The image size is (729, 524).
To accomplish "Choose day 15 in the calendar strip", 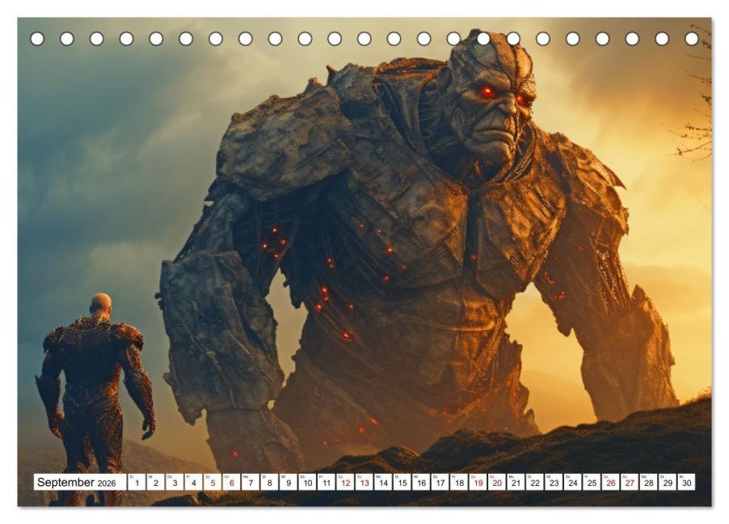I will click(x=402, y=482).
